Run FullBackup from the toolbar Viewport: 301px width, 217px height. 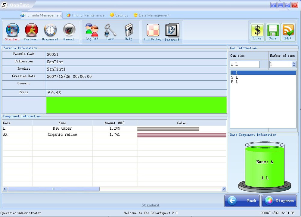pos(153,32)
